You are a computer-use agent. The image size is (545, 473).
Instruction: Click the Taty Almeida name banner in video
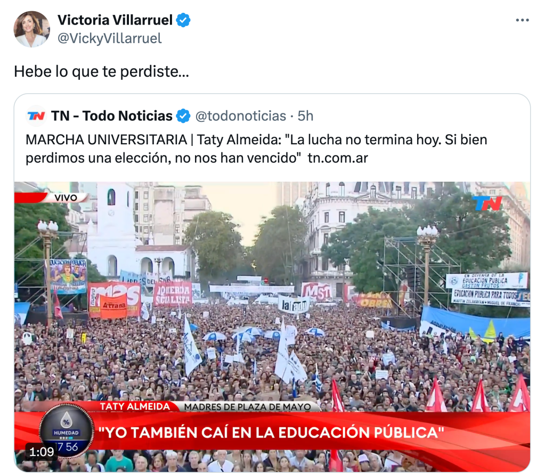pyautogui.click(x=135, y=406)
